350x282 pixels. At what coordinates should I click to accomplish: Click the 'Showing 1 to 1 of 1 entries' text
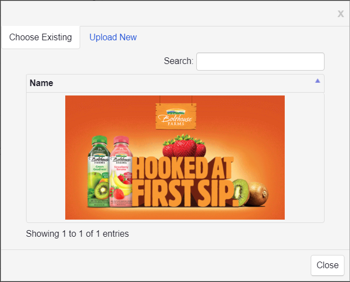[x=77, y=233]
